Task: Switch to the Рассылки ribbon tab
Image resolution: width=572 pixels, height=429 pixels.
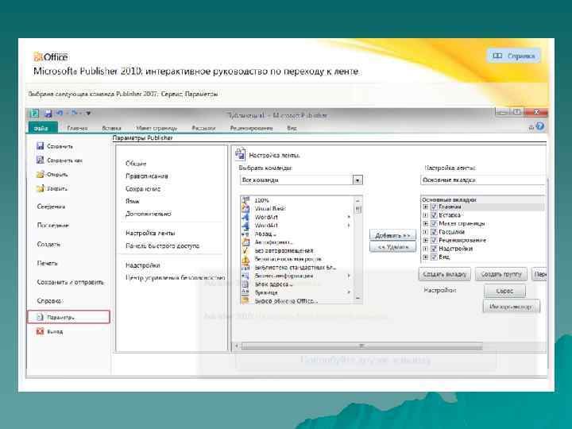Action: click(x=203, y=128)
